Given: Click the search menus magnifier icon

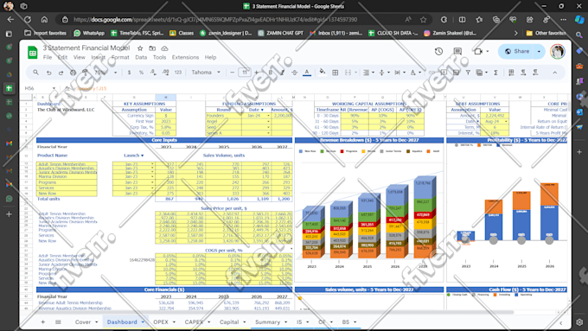Looking at the screenshot, I should [35, 73].
